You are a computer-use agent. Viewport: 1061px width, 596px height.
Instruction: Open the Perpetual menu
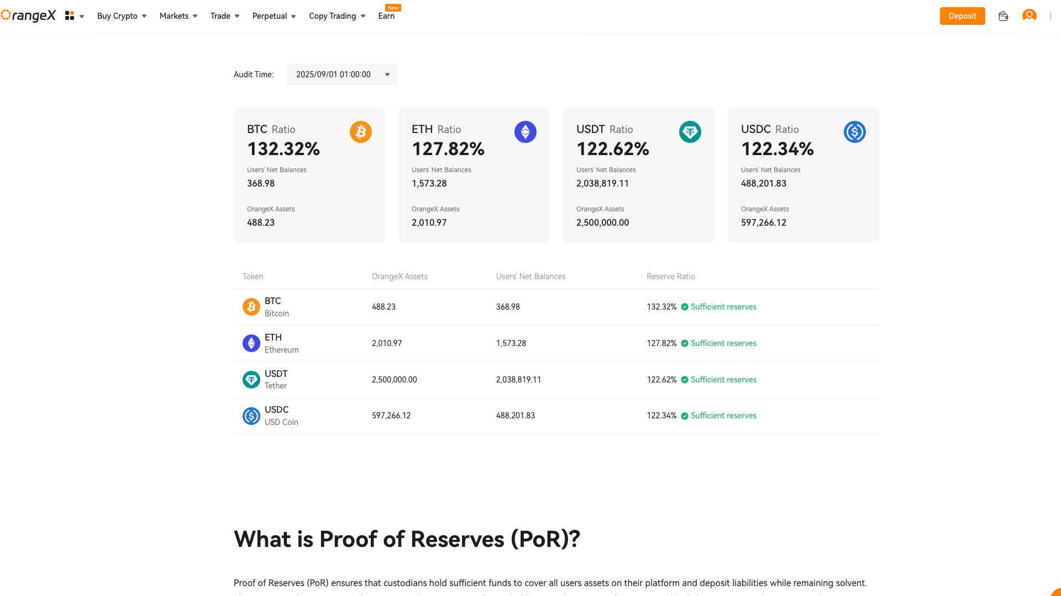point(270,16)
